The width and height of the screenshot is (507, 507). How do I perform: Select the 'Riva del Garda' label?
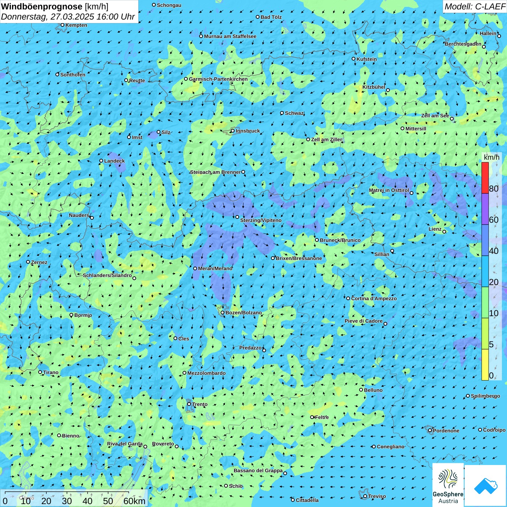(x=125, y=444)
